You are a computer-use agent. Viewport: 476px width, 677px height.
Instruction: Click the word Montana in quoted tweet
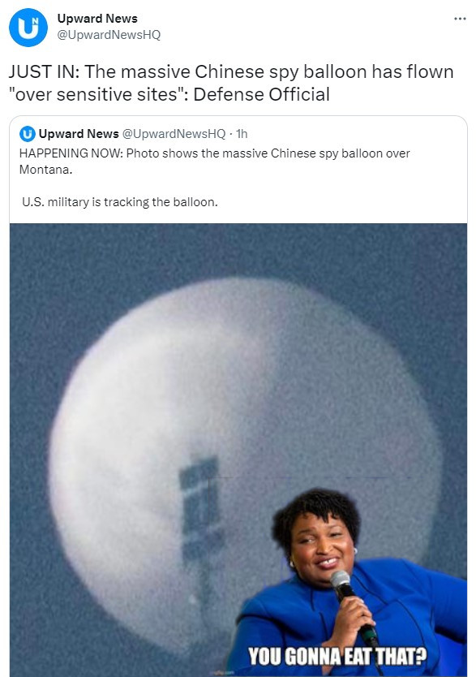[45, 169]
